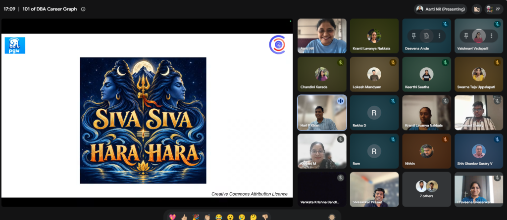The height and width of the screenshot is (220, 507).
Task: Send the sparkling heart reaction
Action: (172, 217)
